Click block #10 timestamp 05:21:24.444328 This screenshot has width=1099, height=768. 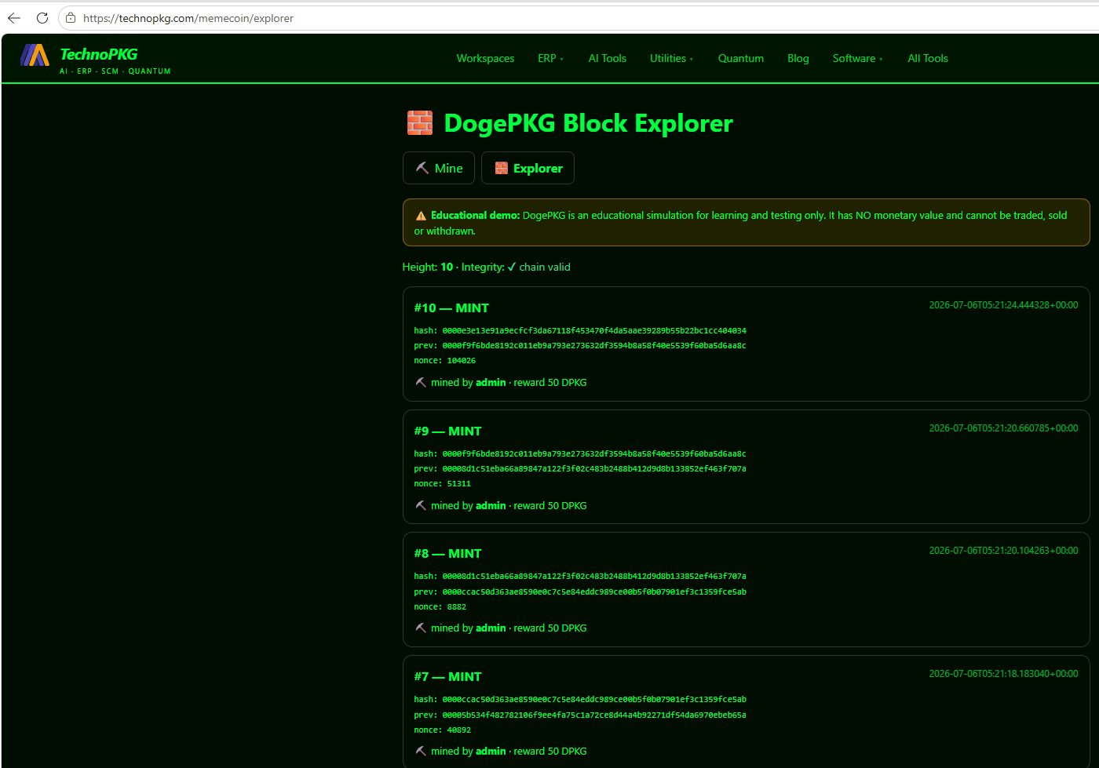pyautogui.click(x=1003, y=305)
